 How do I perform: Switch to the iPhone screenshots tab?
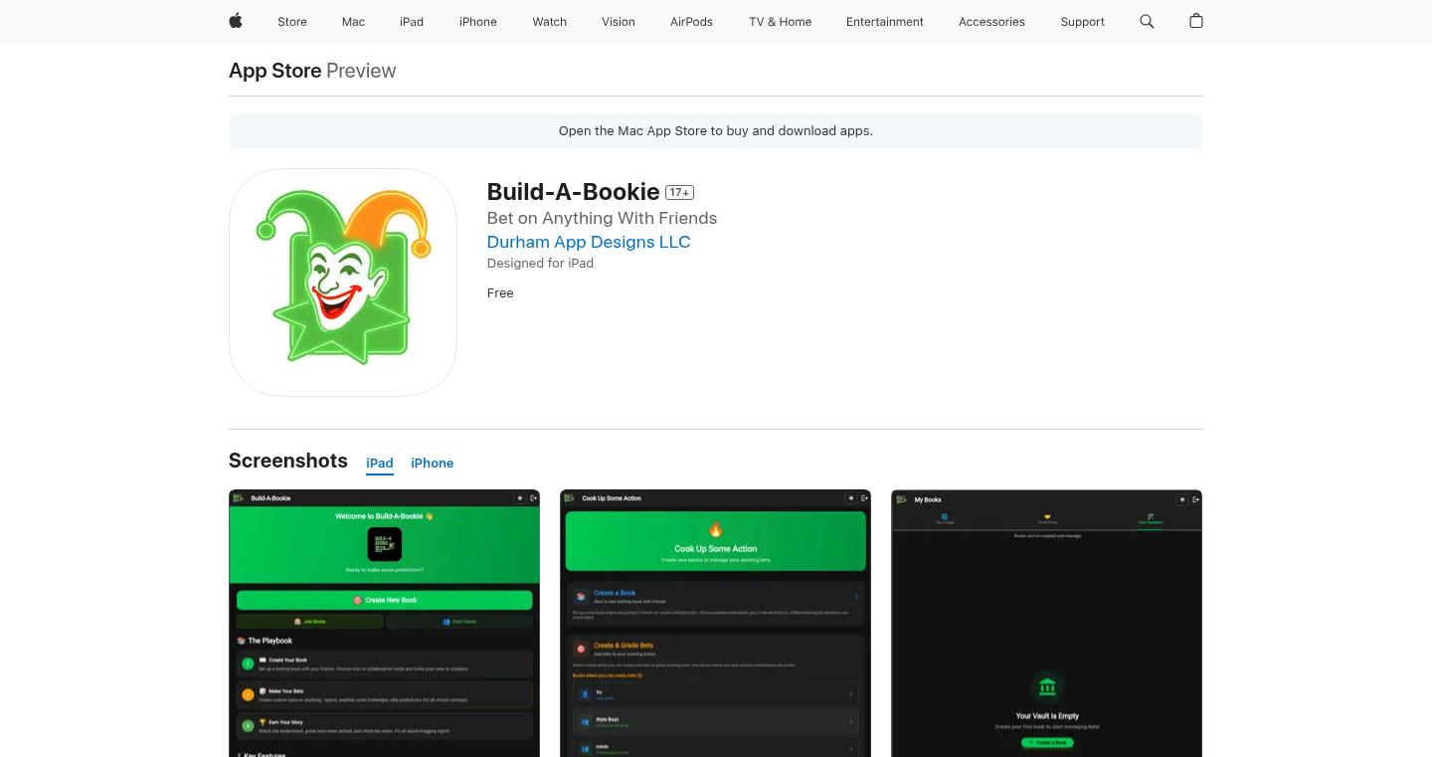coord(433,463)
